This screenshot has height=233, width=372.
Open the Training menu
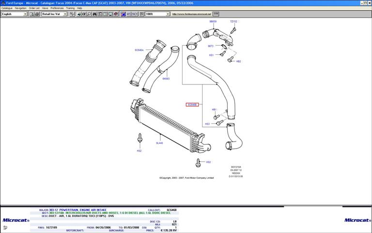click(70, 8)
